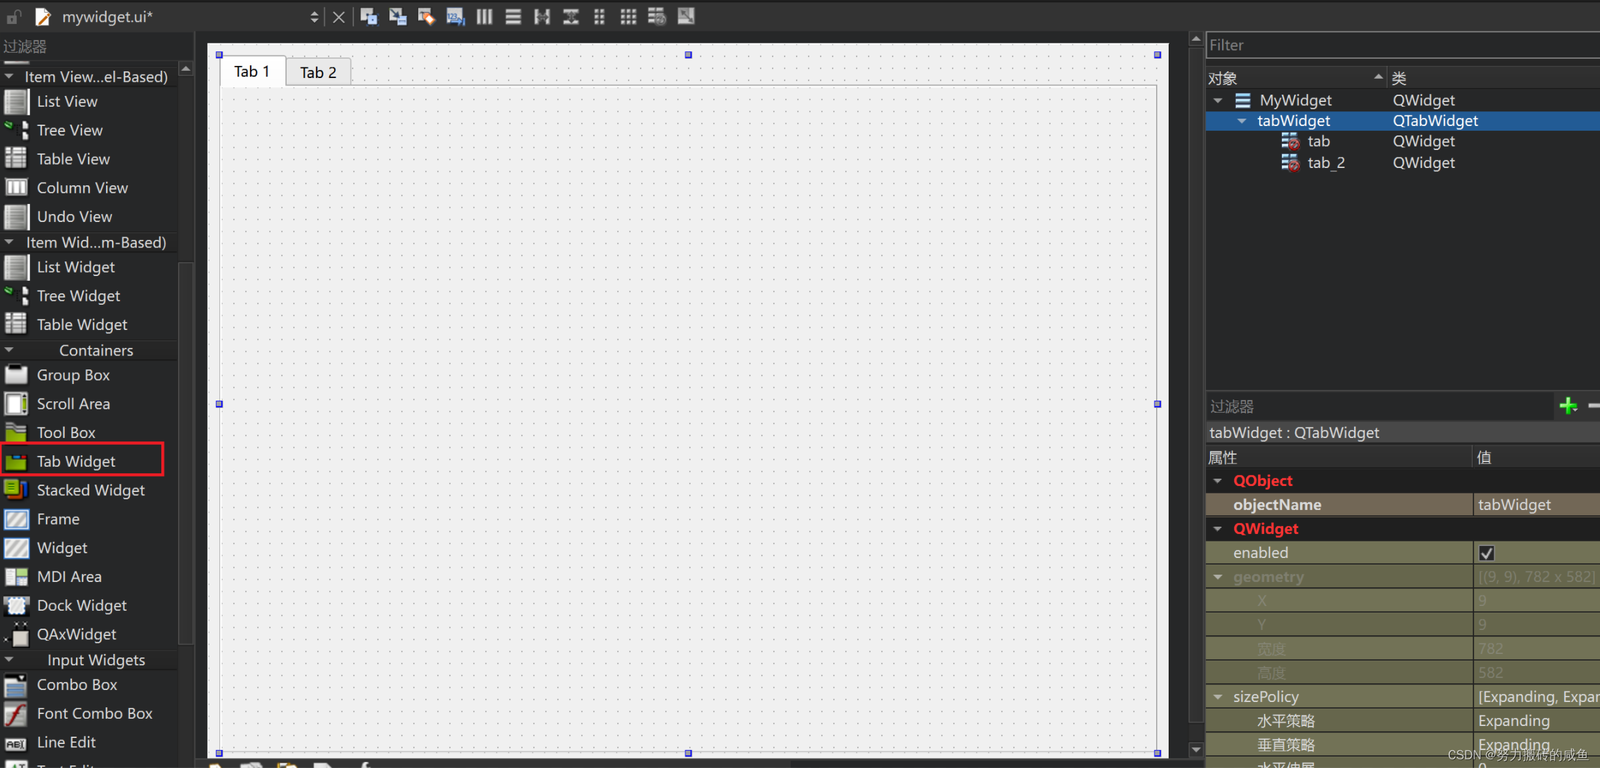
Task: Apply the Lay Out Vertically icon
Action: pyautogui.click(x=513, y=17)
